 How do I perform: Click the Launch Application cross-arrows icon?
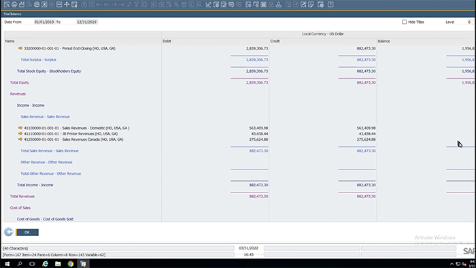[67, 5]
